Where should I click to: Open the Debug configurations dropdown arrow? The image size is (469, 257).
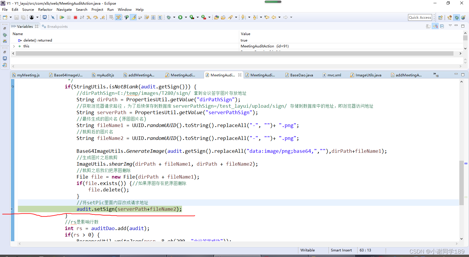pyautogui.click(x=174, y=17)
